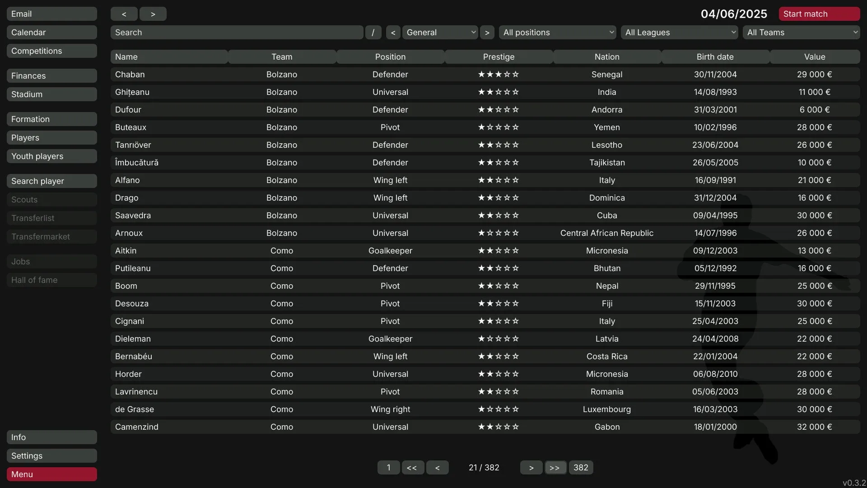Go to next page of players

[x=531, y=468]
